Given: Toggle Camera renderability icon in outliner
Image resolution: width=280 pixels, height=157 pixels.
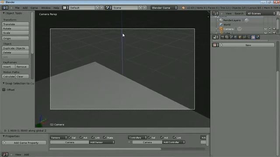Looking at the screenshot, I should click(x=274, y=29).
